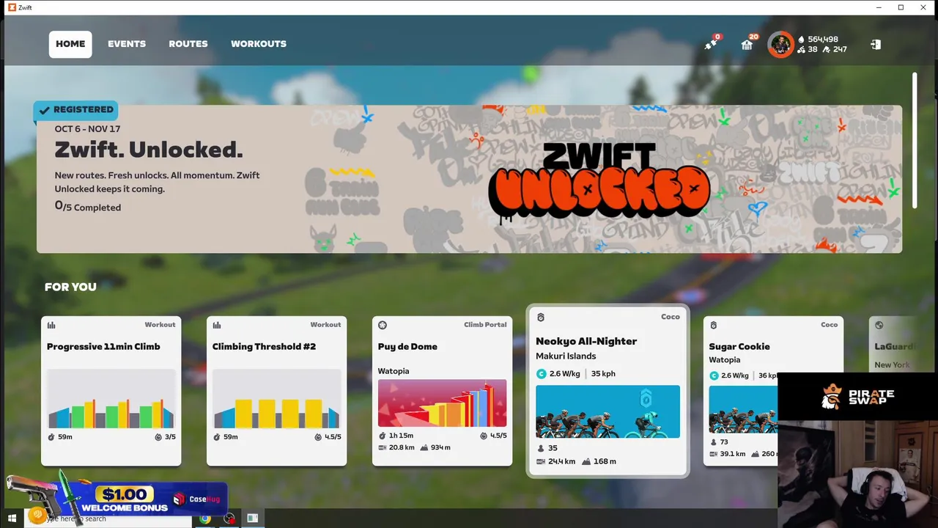
Task: Click RoboPacer icon on Sugar Cookie card
Action: point(714,326)
